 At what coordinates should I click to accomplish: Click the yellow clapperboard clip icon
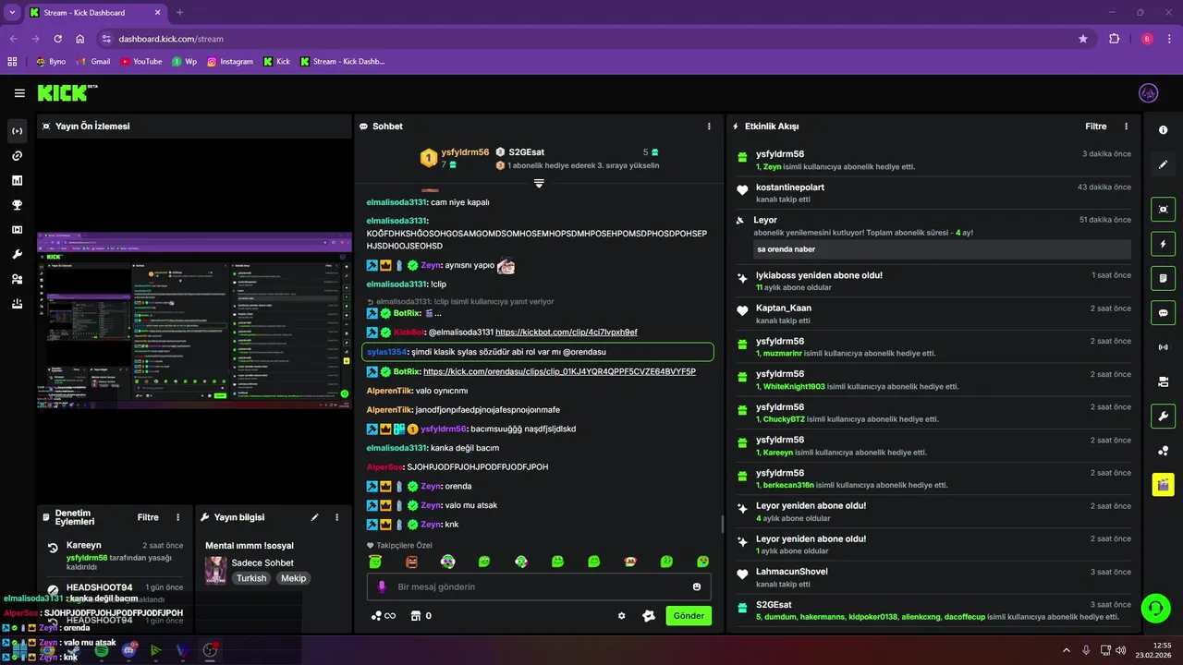[1164, 484]
